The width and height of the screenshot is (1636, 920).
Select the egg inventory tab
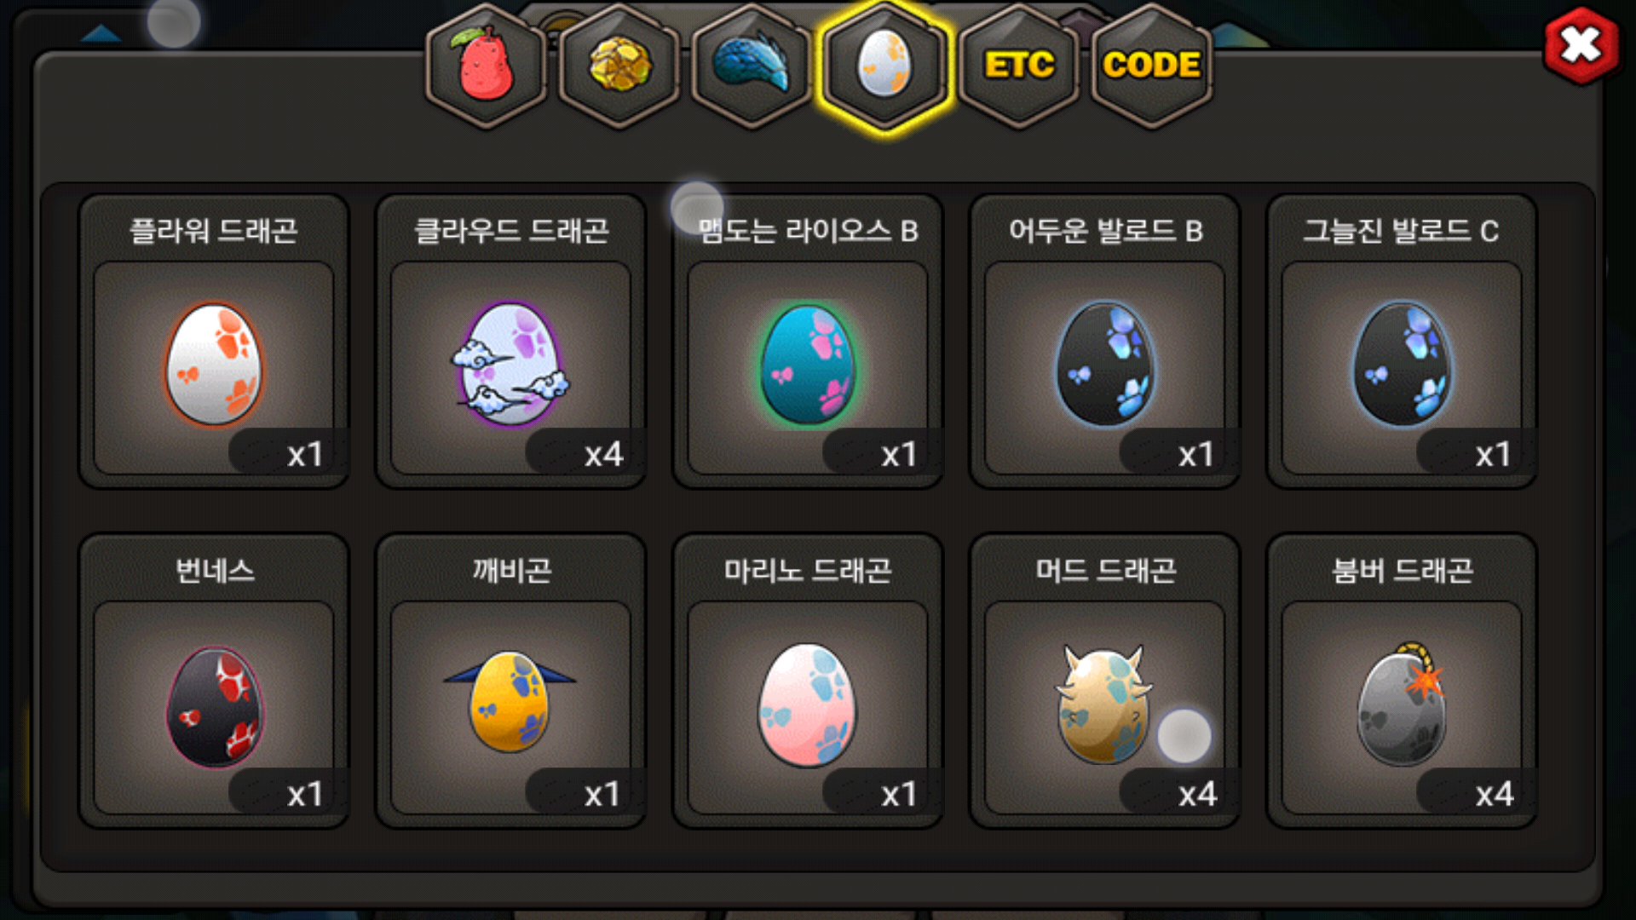click(885, 66)
